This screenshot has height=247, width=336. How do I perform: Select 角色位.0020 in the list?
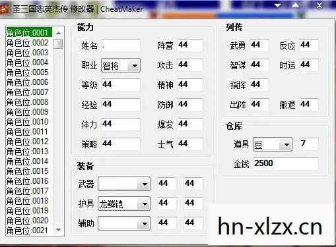pyautogui.click(x=29, y=221)
